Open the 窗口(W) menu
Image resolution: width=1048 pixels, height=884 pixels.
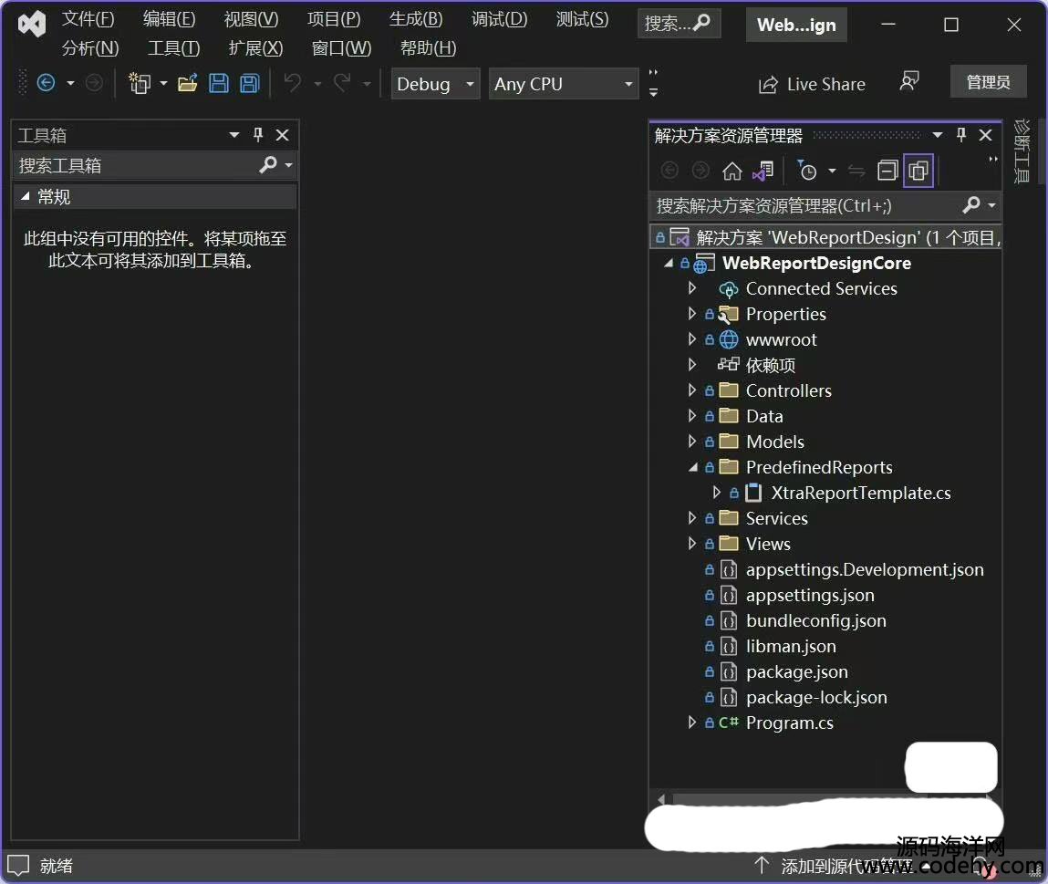[341, 48]
